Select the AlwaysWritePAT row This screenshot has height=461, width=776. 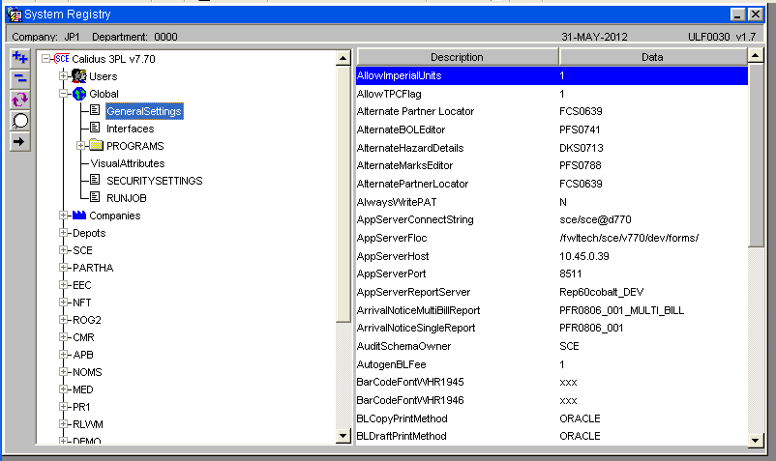click(552, 202)
